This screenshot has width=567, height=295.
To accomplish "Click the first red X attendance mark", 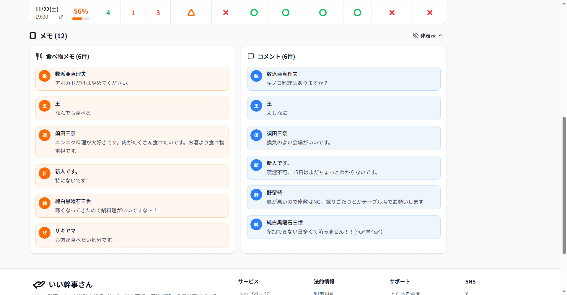I will tap(226, 13).
